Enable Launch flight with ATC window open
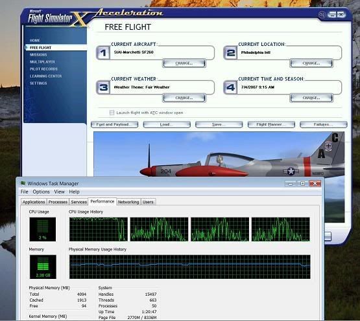Viewport: 360px width, 321px height. pyautogui.click(x=112, y=113)
